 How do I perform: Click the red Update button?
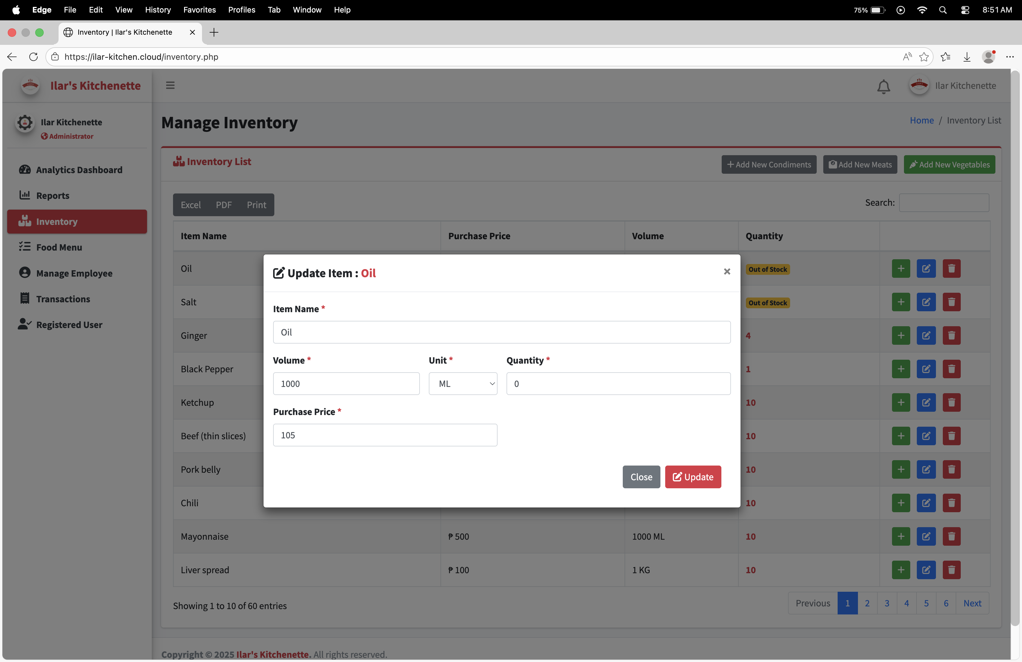click(x=693, y=477)
